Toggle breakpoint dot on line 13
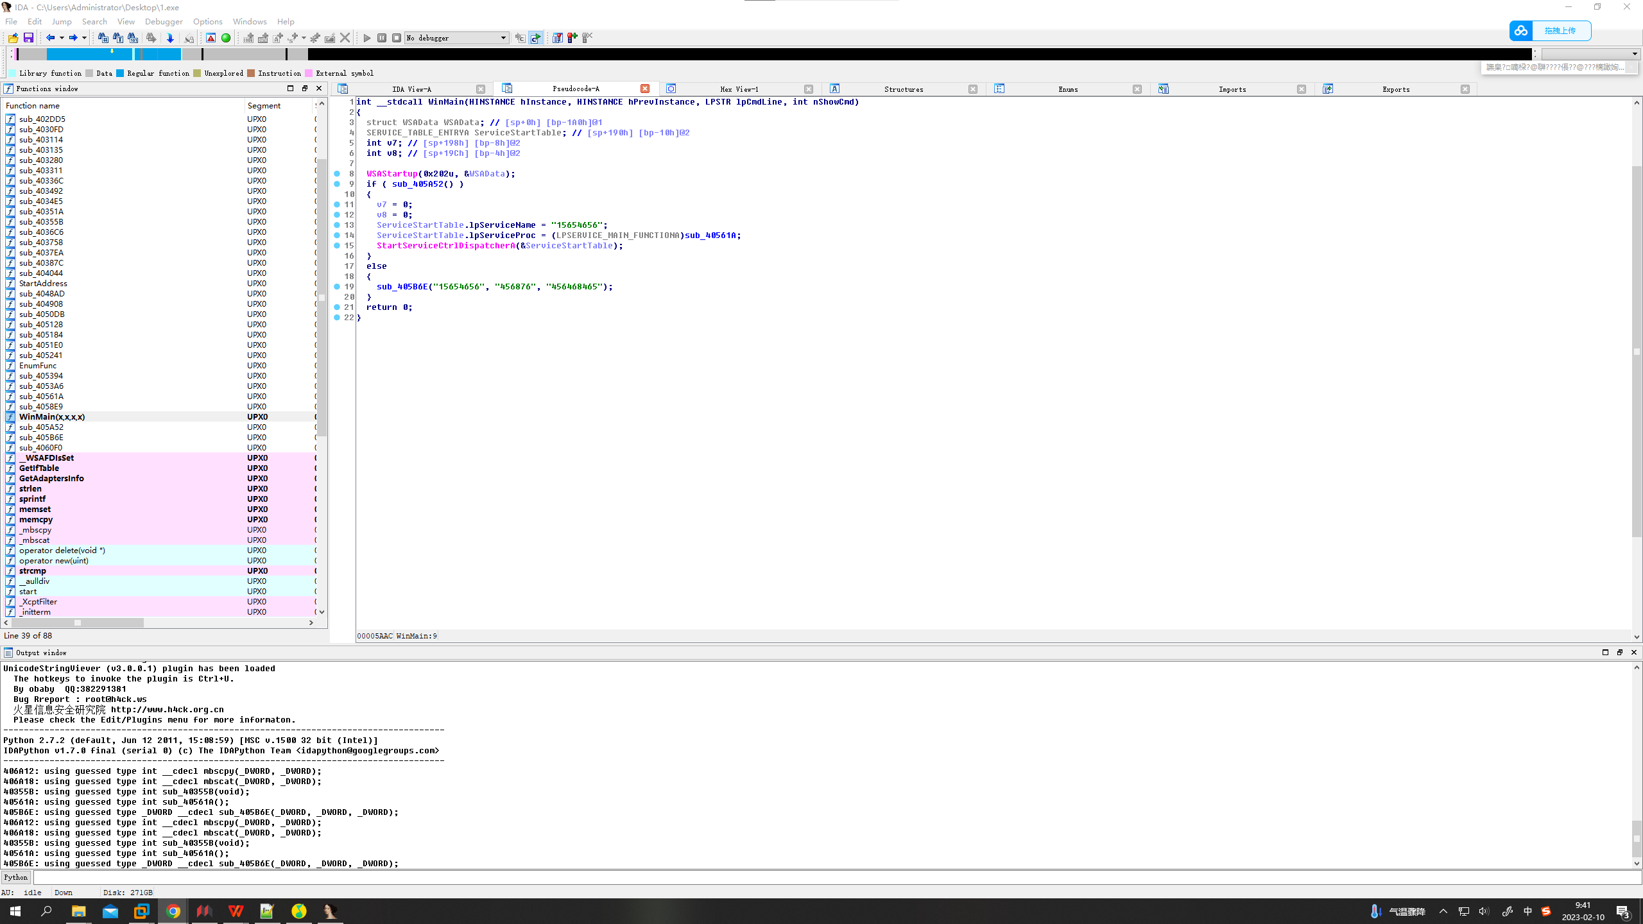This screenshot has width=1643, height=924. tap(337, 225)
